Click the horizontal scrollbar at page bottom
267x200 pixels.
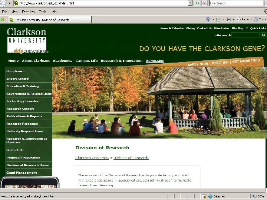(132, 190)
